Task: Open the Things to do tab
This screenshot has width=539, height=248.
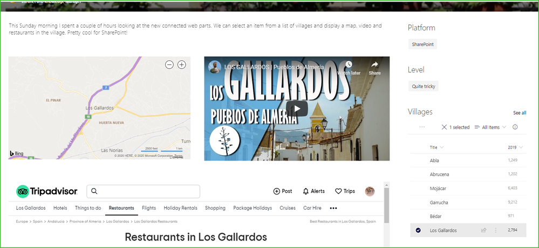Action: coord(88,208)
